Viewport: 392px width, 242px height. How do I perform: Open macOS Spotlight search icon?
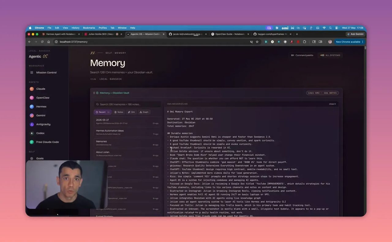330,28
